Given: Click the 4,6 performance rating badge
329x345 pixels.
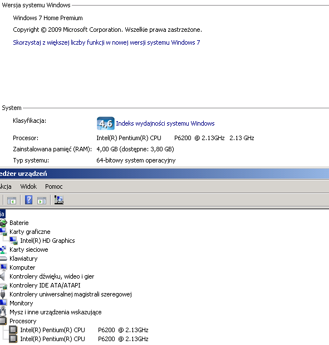Looking at the screenshot, I should coord(106,123).
